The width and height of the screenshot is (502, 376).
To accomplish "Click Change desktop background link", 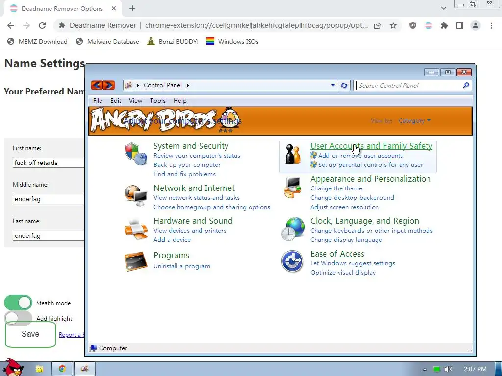I will (x=352, y=198).
